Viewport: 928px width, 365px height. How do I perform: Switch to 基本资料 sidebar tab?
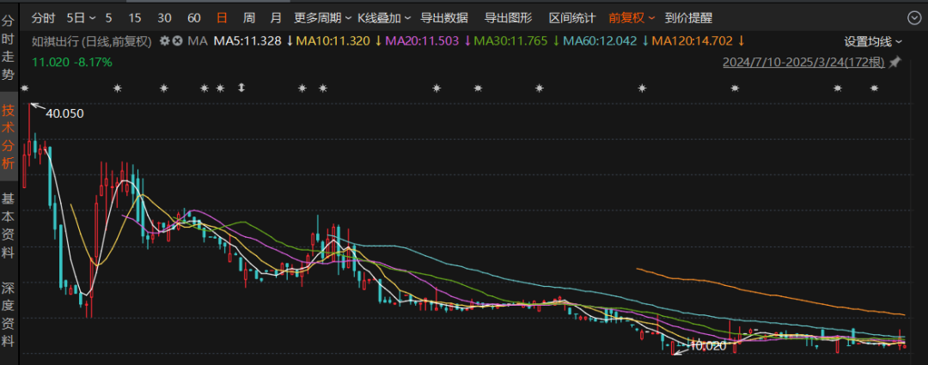(x=8, y=225)
